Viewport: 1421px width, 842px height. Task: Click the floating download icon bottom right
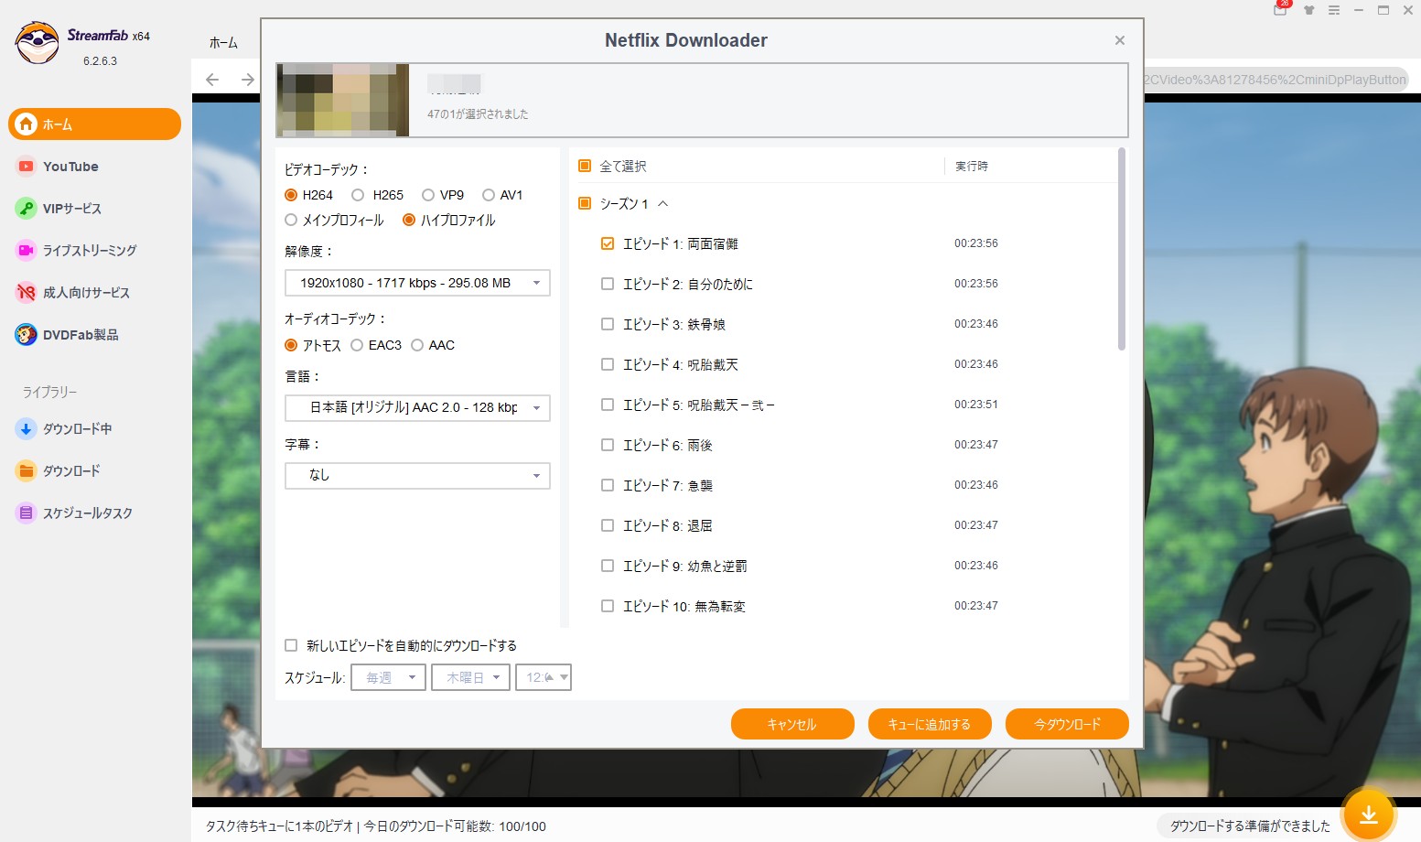(1368, 812)
